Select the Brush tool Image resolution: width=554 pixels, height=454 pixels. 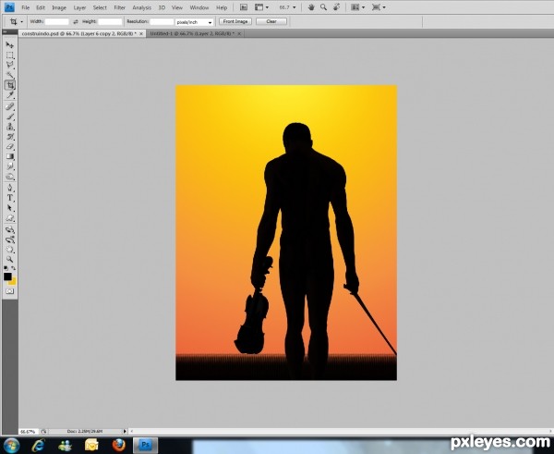tap(9, 117)
